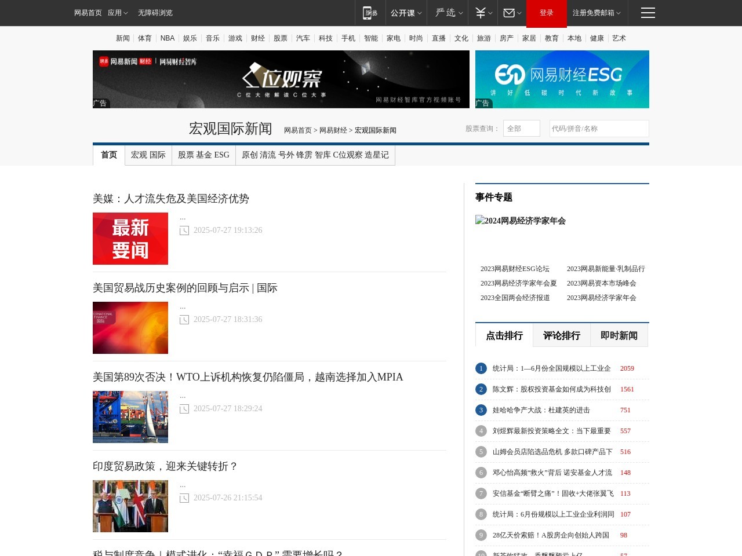Click clock icon next to 印度贸易政策 article timestamp
Image resolution: width=742 pixels, height=556 pixels.
[x=184, y=498]
